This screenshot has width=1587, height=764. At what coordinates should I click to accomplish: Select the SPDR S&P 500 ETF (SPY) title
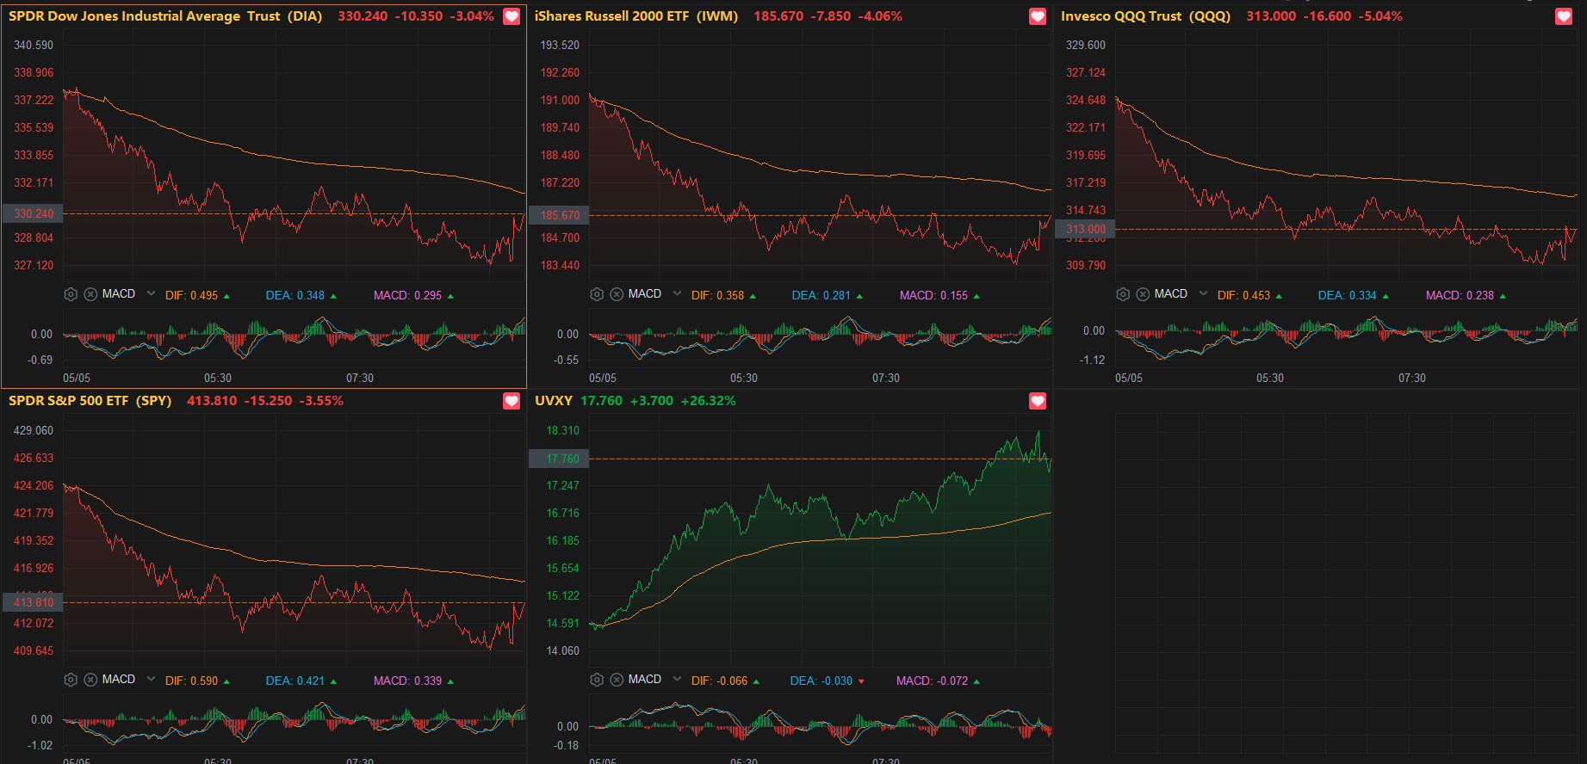click(90, 401)
